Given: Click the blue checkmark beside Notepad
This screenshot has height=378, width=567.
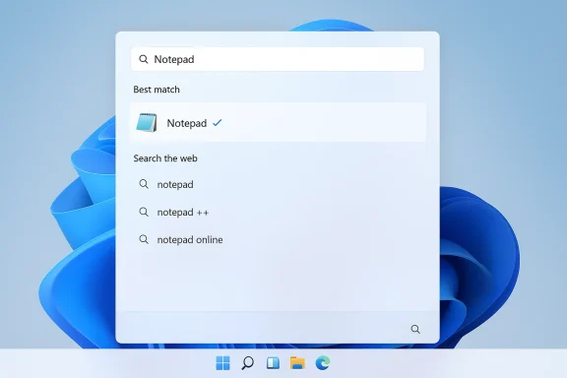Looking at the screenshot, I should coord(217,123).
